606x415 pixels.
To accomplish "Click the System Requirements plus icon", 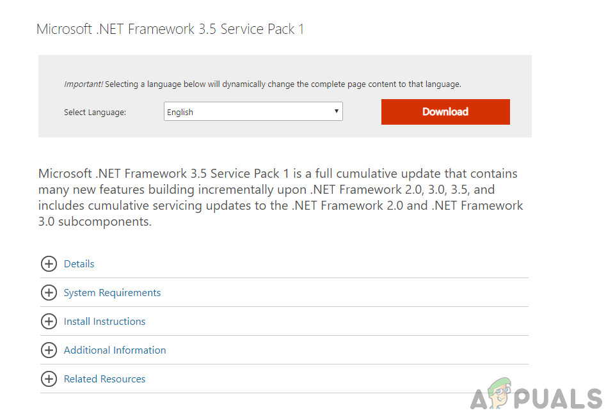I will coord(49,293).
